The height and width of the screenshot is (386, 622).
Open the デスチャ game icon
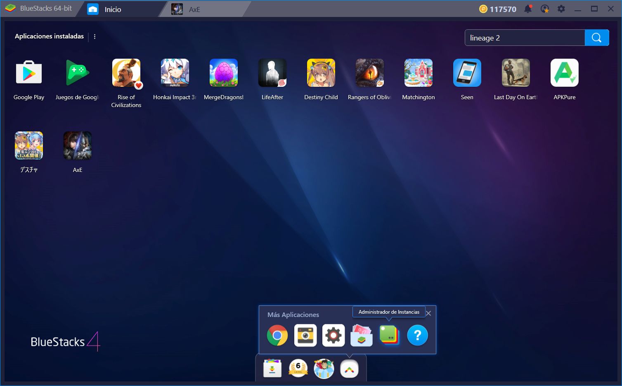29,145
